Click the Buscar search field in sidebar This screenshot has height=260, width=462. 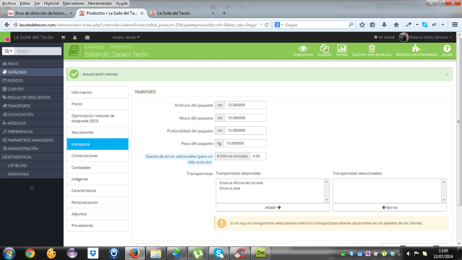click(38, 51)
